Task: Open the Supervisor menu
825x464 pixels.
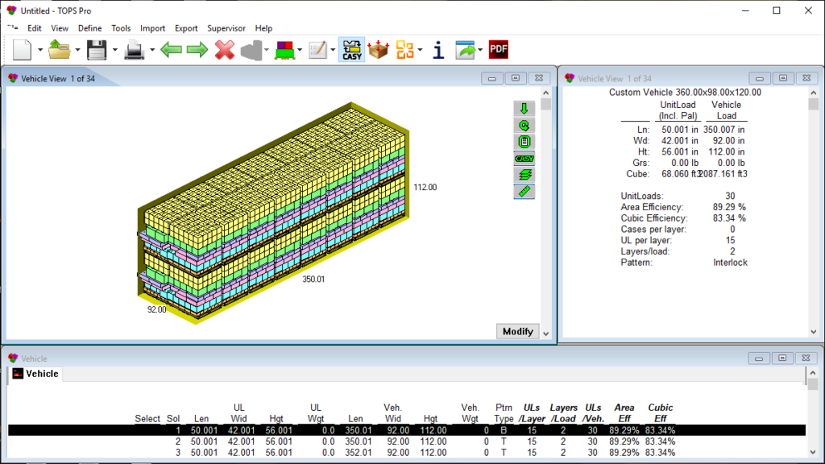Action: pos(226,28)
